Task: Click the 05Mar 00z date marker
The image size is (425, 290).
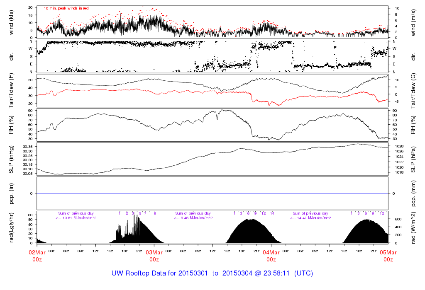Action: point(388,256)
